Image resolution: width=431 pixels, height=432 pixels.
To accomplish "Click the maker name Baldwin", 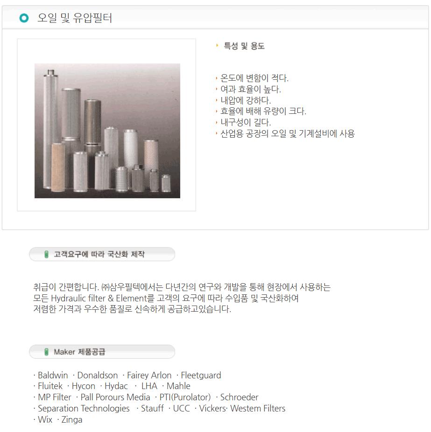I will [x=53, y=375].
